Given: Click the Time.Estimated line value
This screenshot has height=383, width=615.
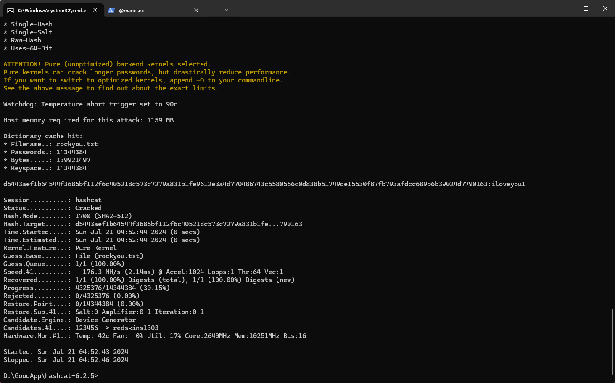Looking at the screenshot, I should (137, 240).
